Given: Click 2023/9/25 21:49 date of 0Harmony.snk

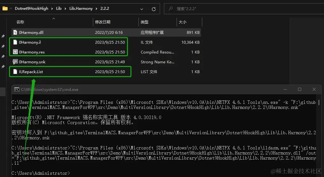Looking at the screenshot, I should click(x=110, y=62).
